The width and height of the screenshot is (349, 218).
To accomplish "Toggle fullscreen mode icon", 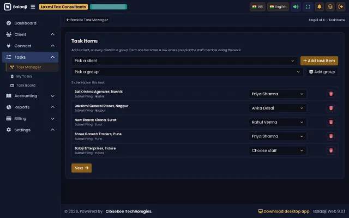I will pos(308,7).
